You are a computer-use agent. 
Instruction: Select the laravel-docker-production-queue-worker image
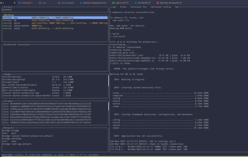55,96
